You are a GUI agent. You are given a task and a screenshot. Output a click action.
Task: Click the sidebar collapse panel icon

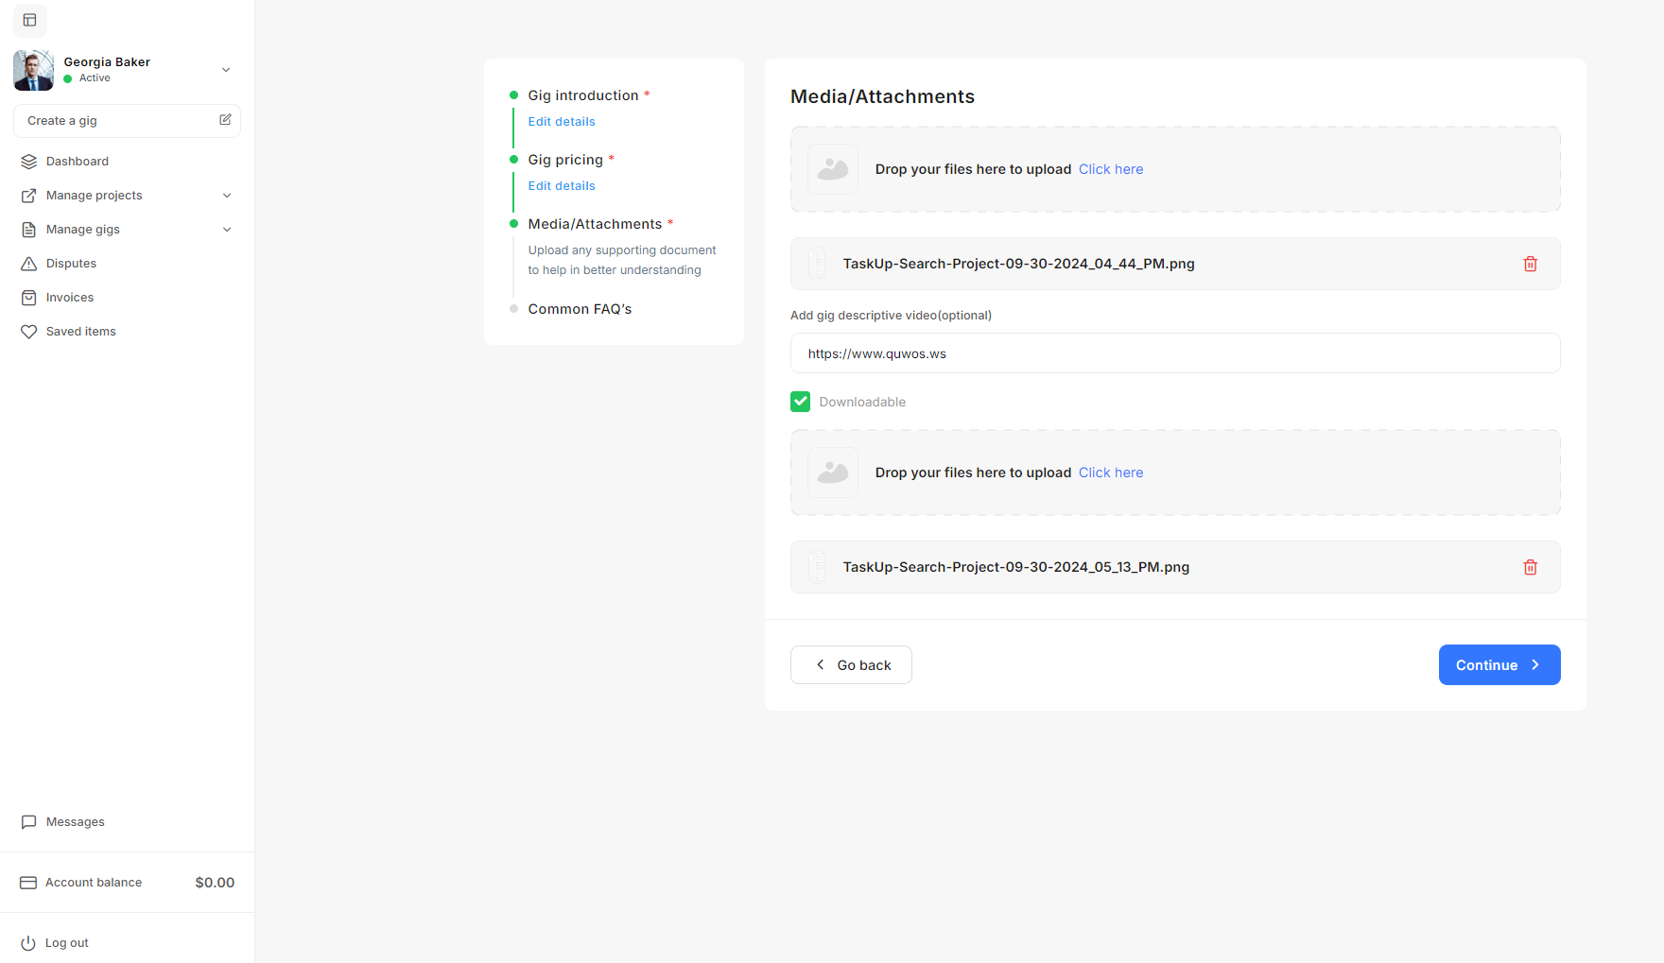point(29,20)
